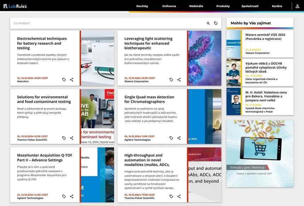
Task: Click the tag filter icon in search bar
Action: click(x=216, y=23)
